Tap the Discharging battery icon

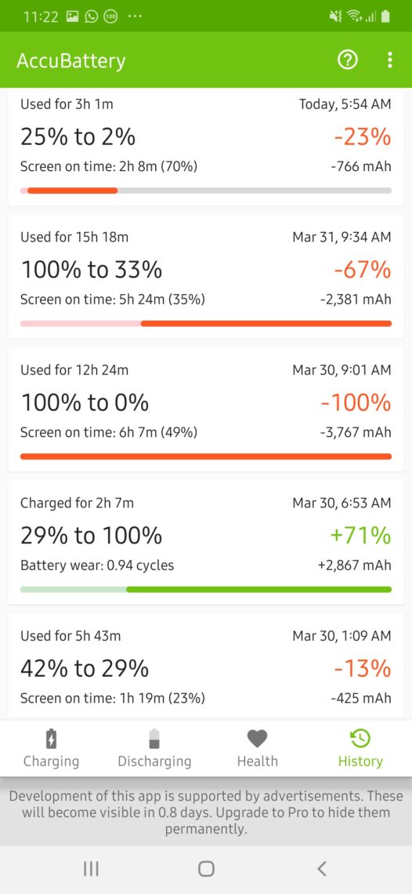pos(154,739)
